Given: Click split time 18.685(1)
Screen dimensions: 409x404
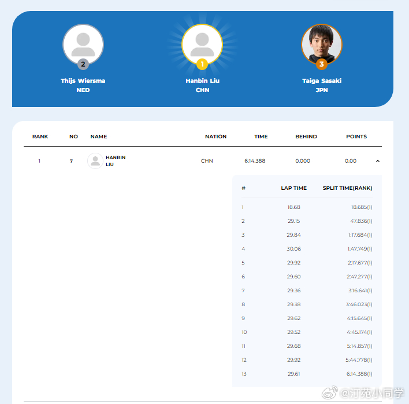Looking at the screenshot, I should pos(362,207).
